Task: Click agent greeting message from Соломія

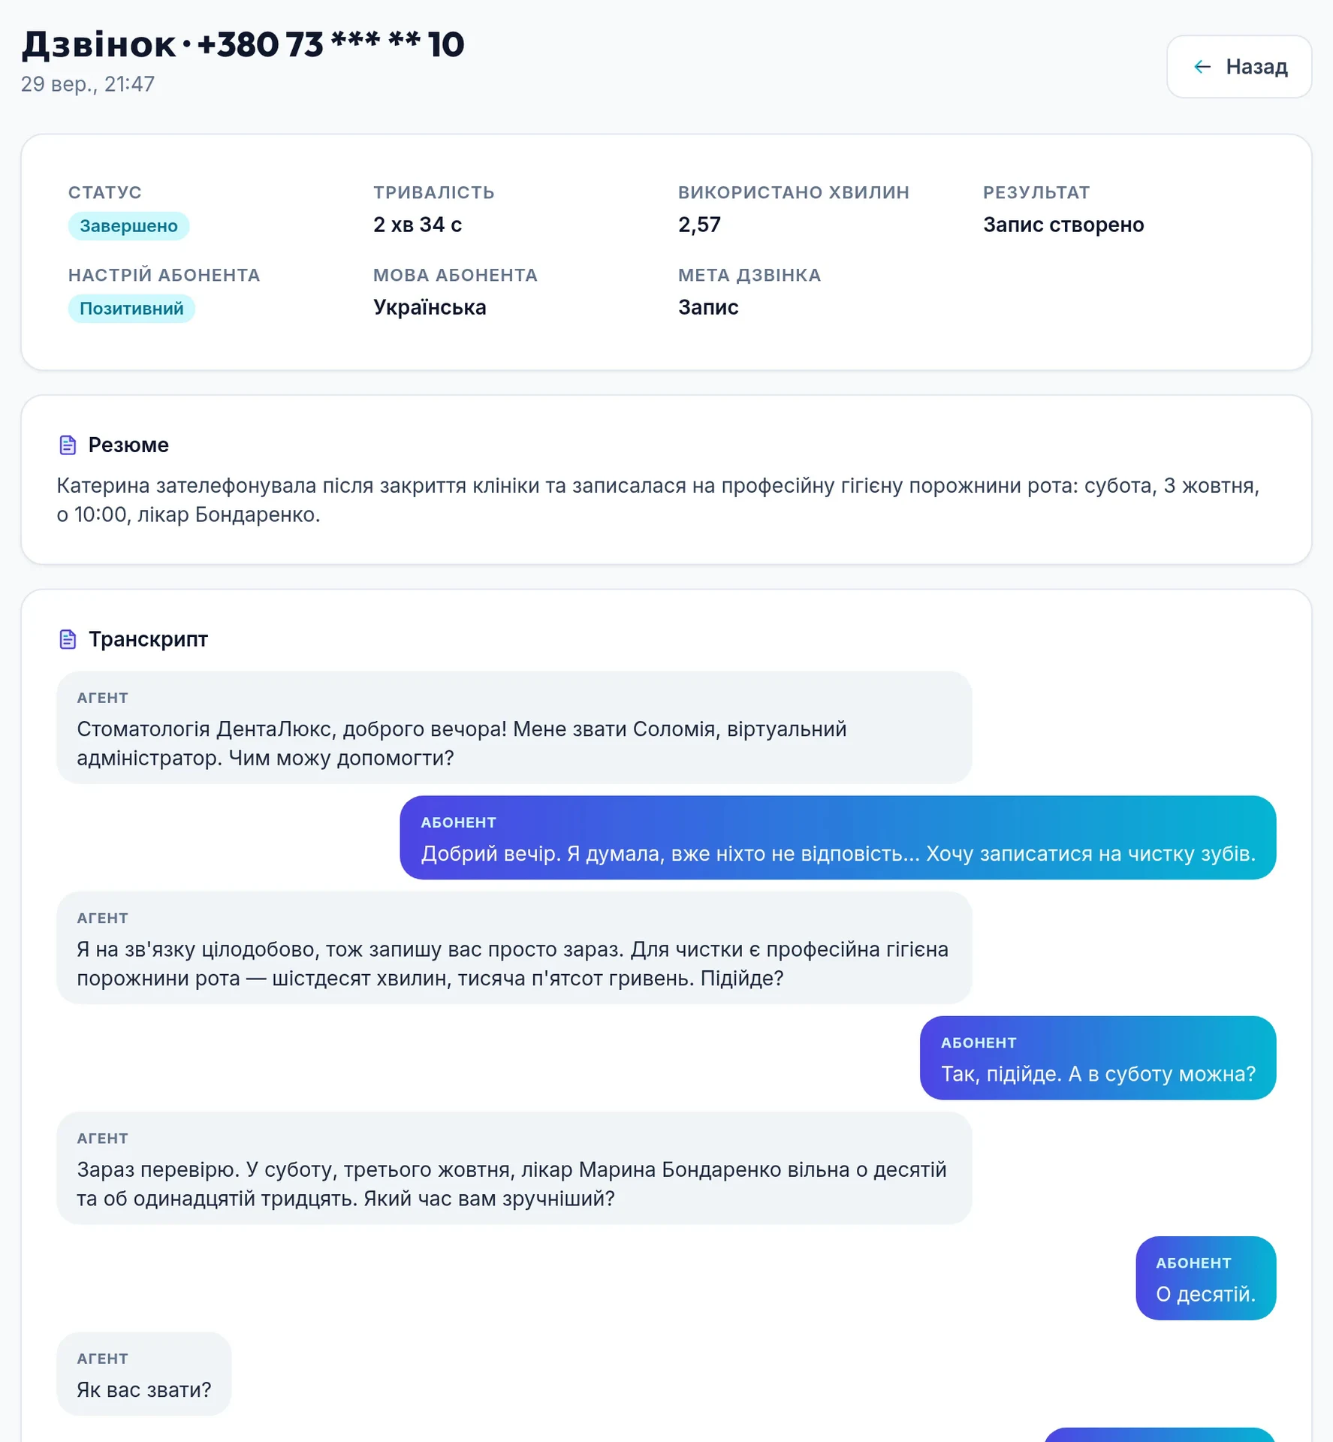Action: pyautogui.click(x=514, y=728)
